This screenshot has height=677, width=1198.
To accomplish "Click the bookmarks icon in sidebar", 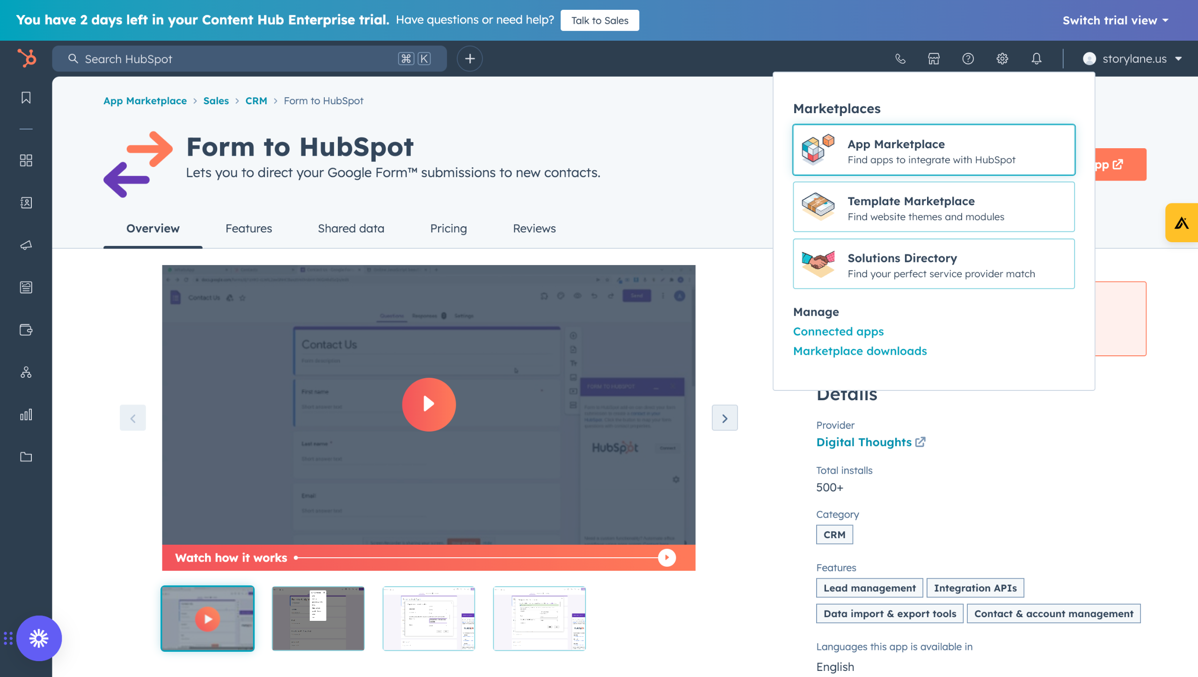I will coord(26,97).
